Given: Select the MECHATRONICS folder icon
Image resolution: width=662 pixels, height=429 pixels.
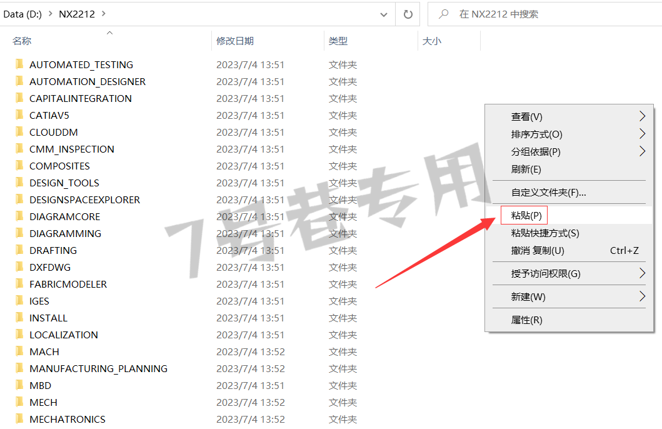Looking at the screenshot, I should [19, 419].
